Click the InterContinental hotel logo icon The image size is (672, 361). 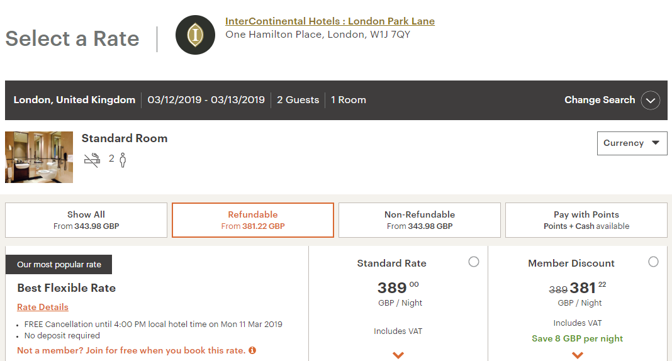(x=196, y=35)
